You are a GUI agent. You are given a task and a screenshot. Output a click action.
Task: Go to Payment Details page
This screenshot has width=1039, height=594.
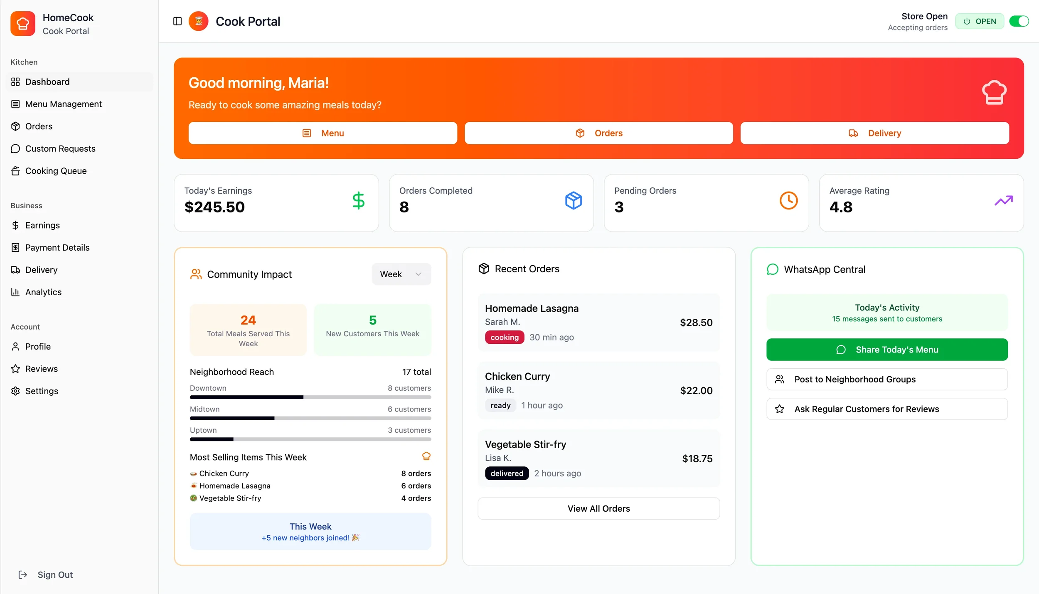pyautogui.click(x=57, y=248)
